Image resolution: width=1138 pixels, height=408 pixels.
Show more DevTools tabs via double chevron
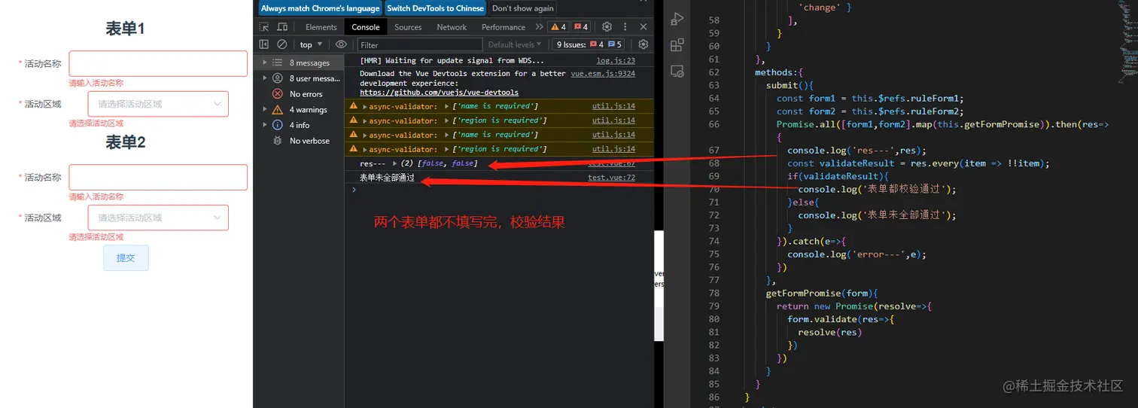point(539,27)
